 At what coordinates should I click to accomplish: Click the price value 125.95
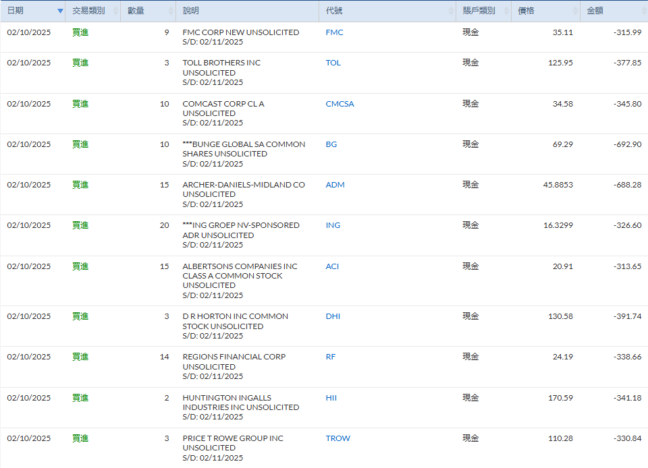[560, 63]
